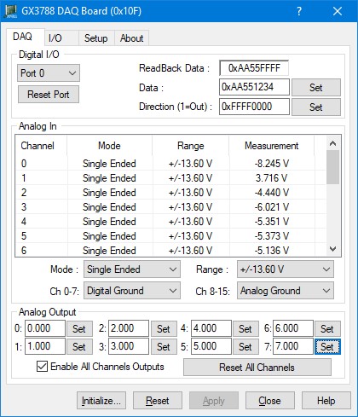Image resolution: width=358 pixels, height=417 pixels.
Task: Click analog output 2 value field
Action: point(129,328)
